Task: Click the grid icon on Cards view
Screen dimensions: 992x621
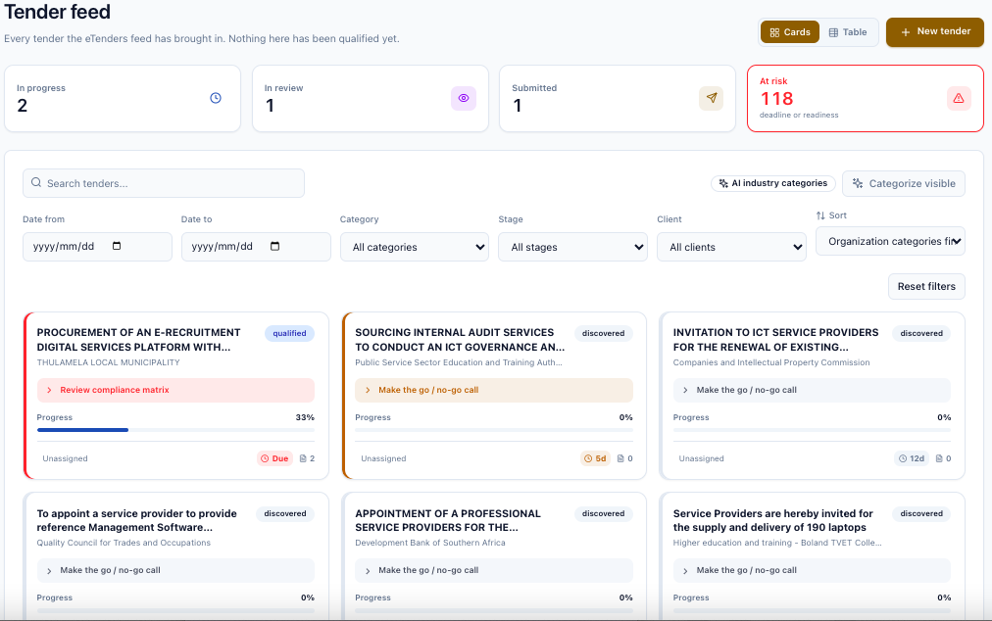Action: 774,32
